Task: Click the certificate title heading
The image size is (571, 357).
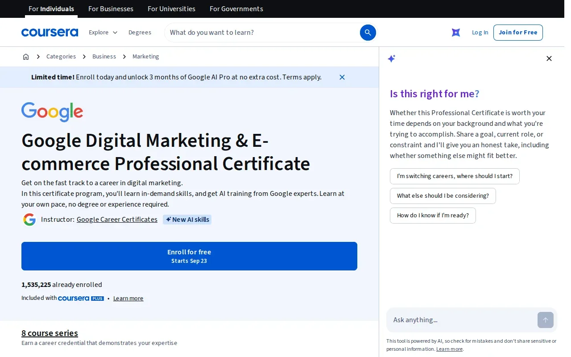Action: click(166, 152)
